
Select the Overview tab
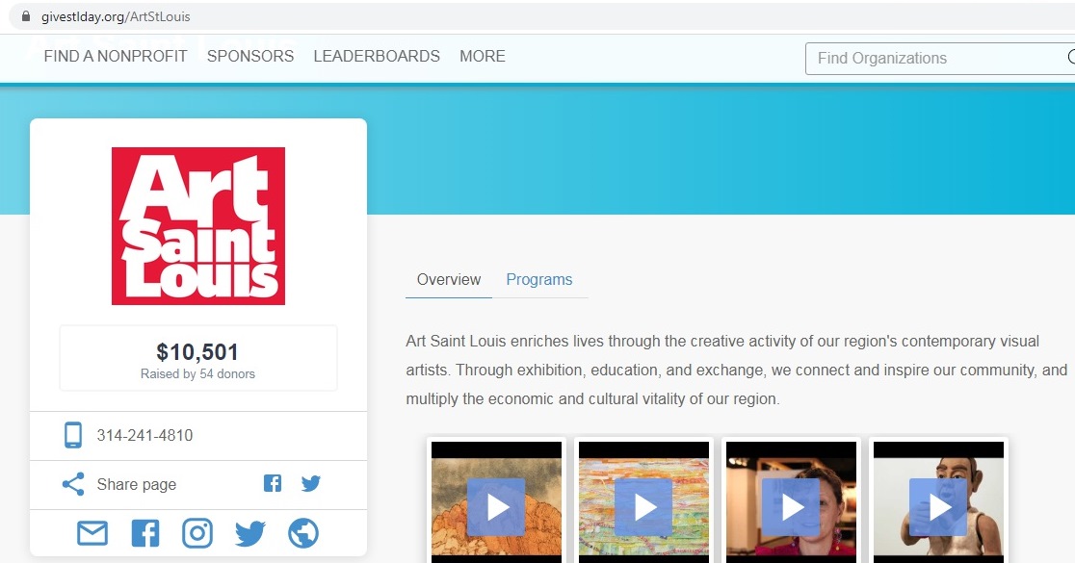[449, 279]
